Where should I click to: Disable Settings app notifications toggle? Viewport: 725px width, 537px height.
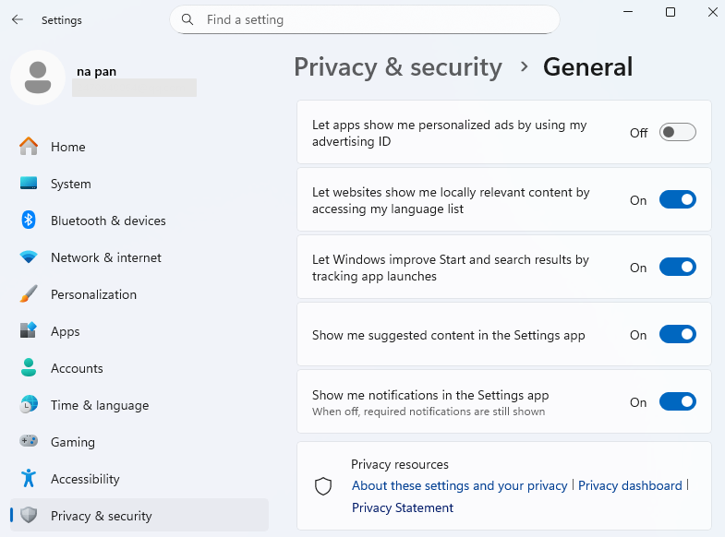click(677, 401)
